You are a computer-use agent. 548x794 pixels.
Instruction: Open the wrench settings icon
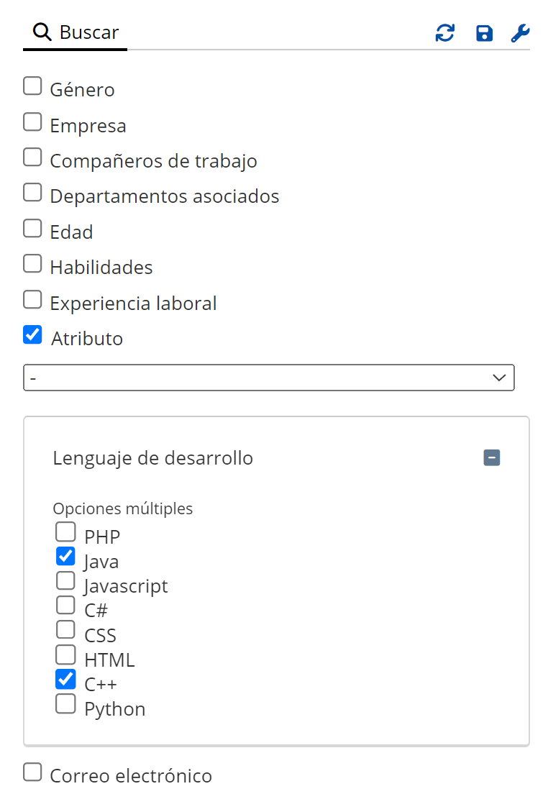(x=520, y=33)
